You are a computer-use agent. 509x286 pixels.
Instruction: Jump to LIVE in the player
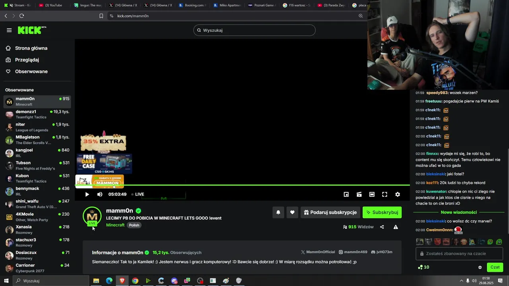(138, 194)
